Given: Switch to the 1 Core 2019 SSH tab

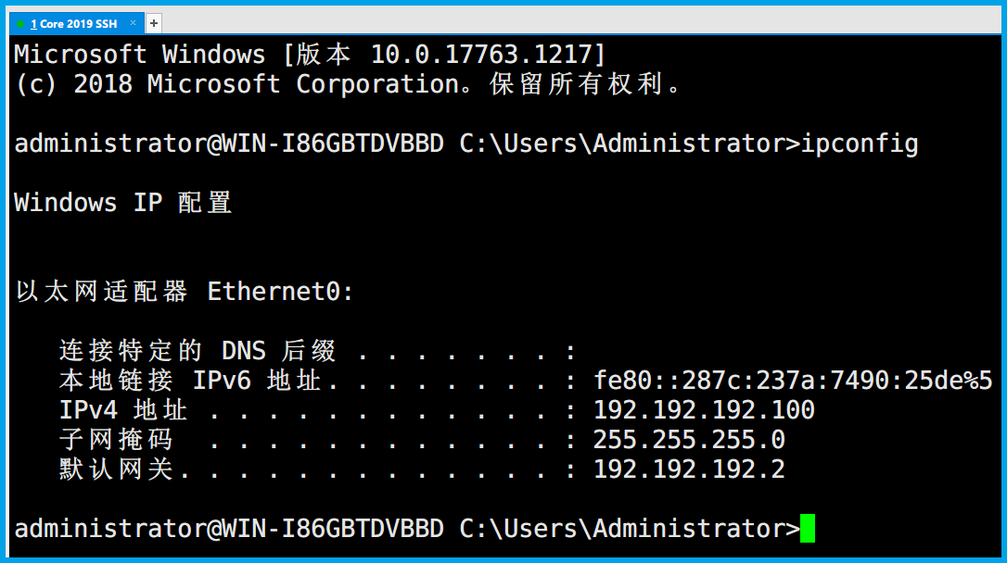Looking at the screenshot, I should click(76, 24).
